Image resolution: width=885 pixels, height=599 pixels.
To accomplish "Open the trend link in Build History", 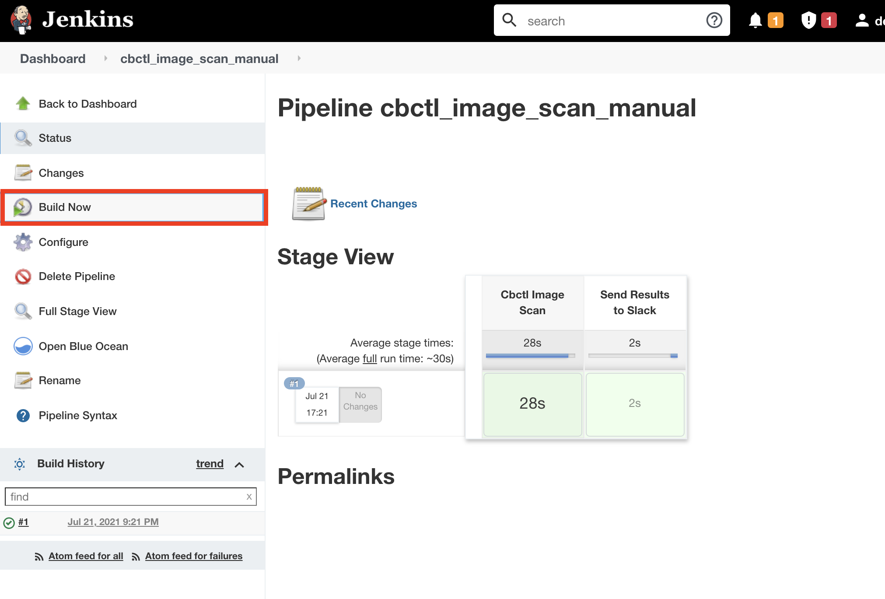I will [210, 464].
